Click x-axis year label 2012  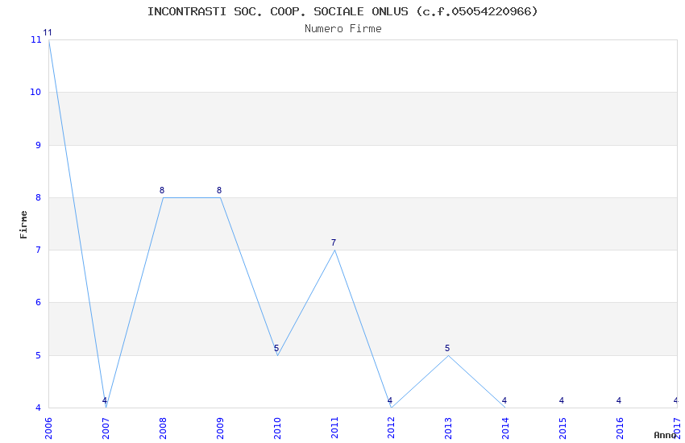(x=391, y=428)
